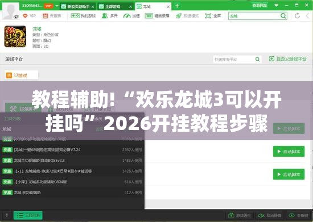Toggle 取消静音 speaker icon
The height and width of the screenshot is (222, 313).
pyautogui.click(x=261, y=215)
